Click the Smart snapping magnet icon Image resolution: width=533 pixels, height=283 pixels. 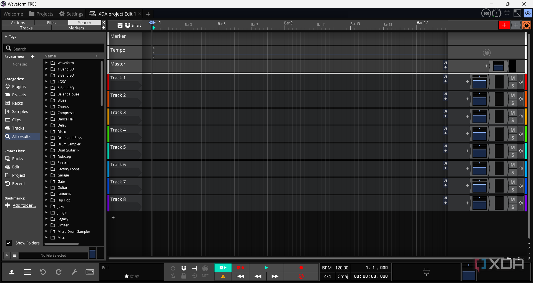tap(128, 25)
